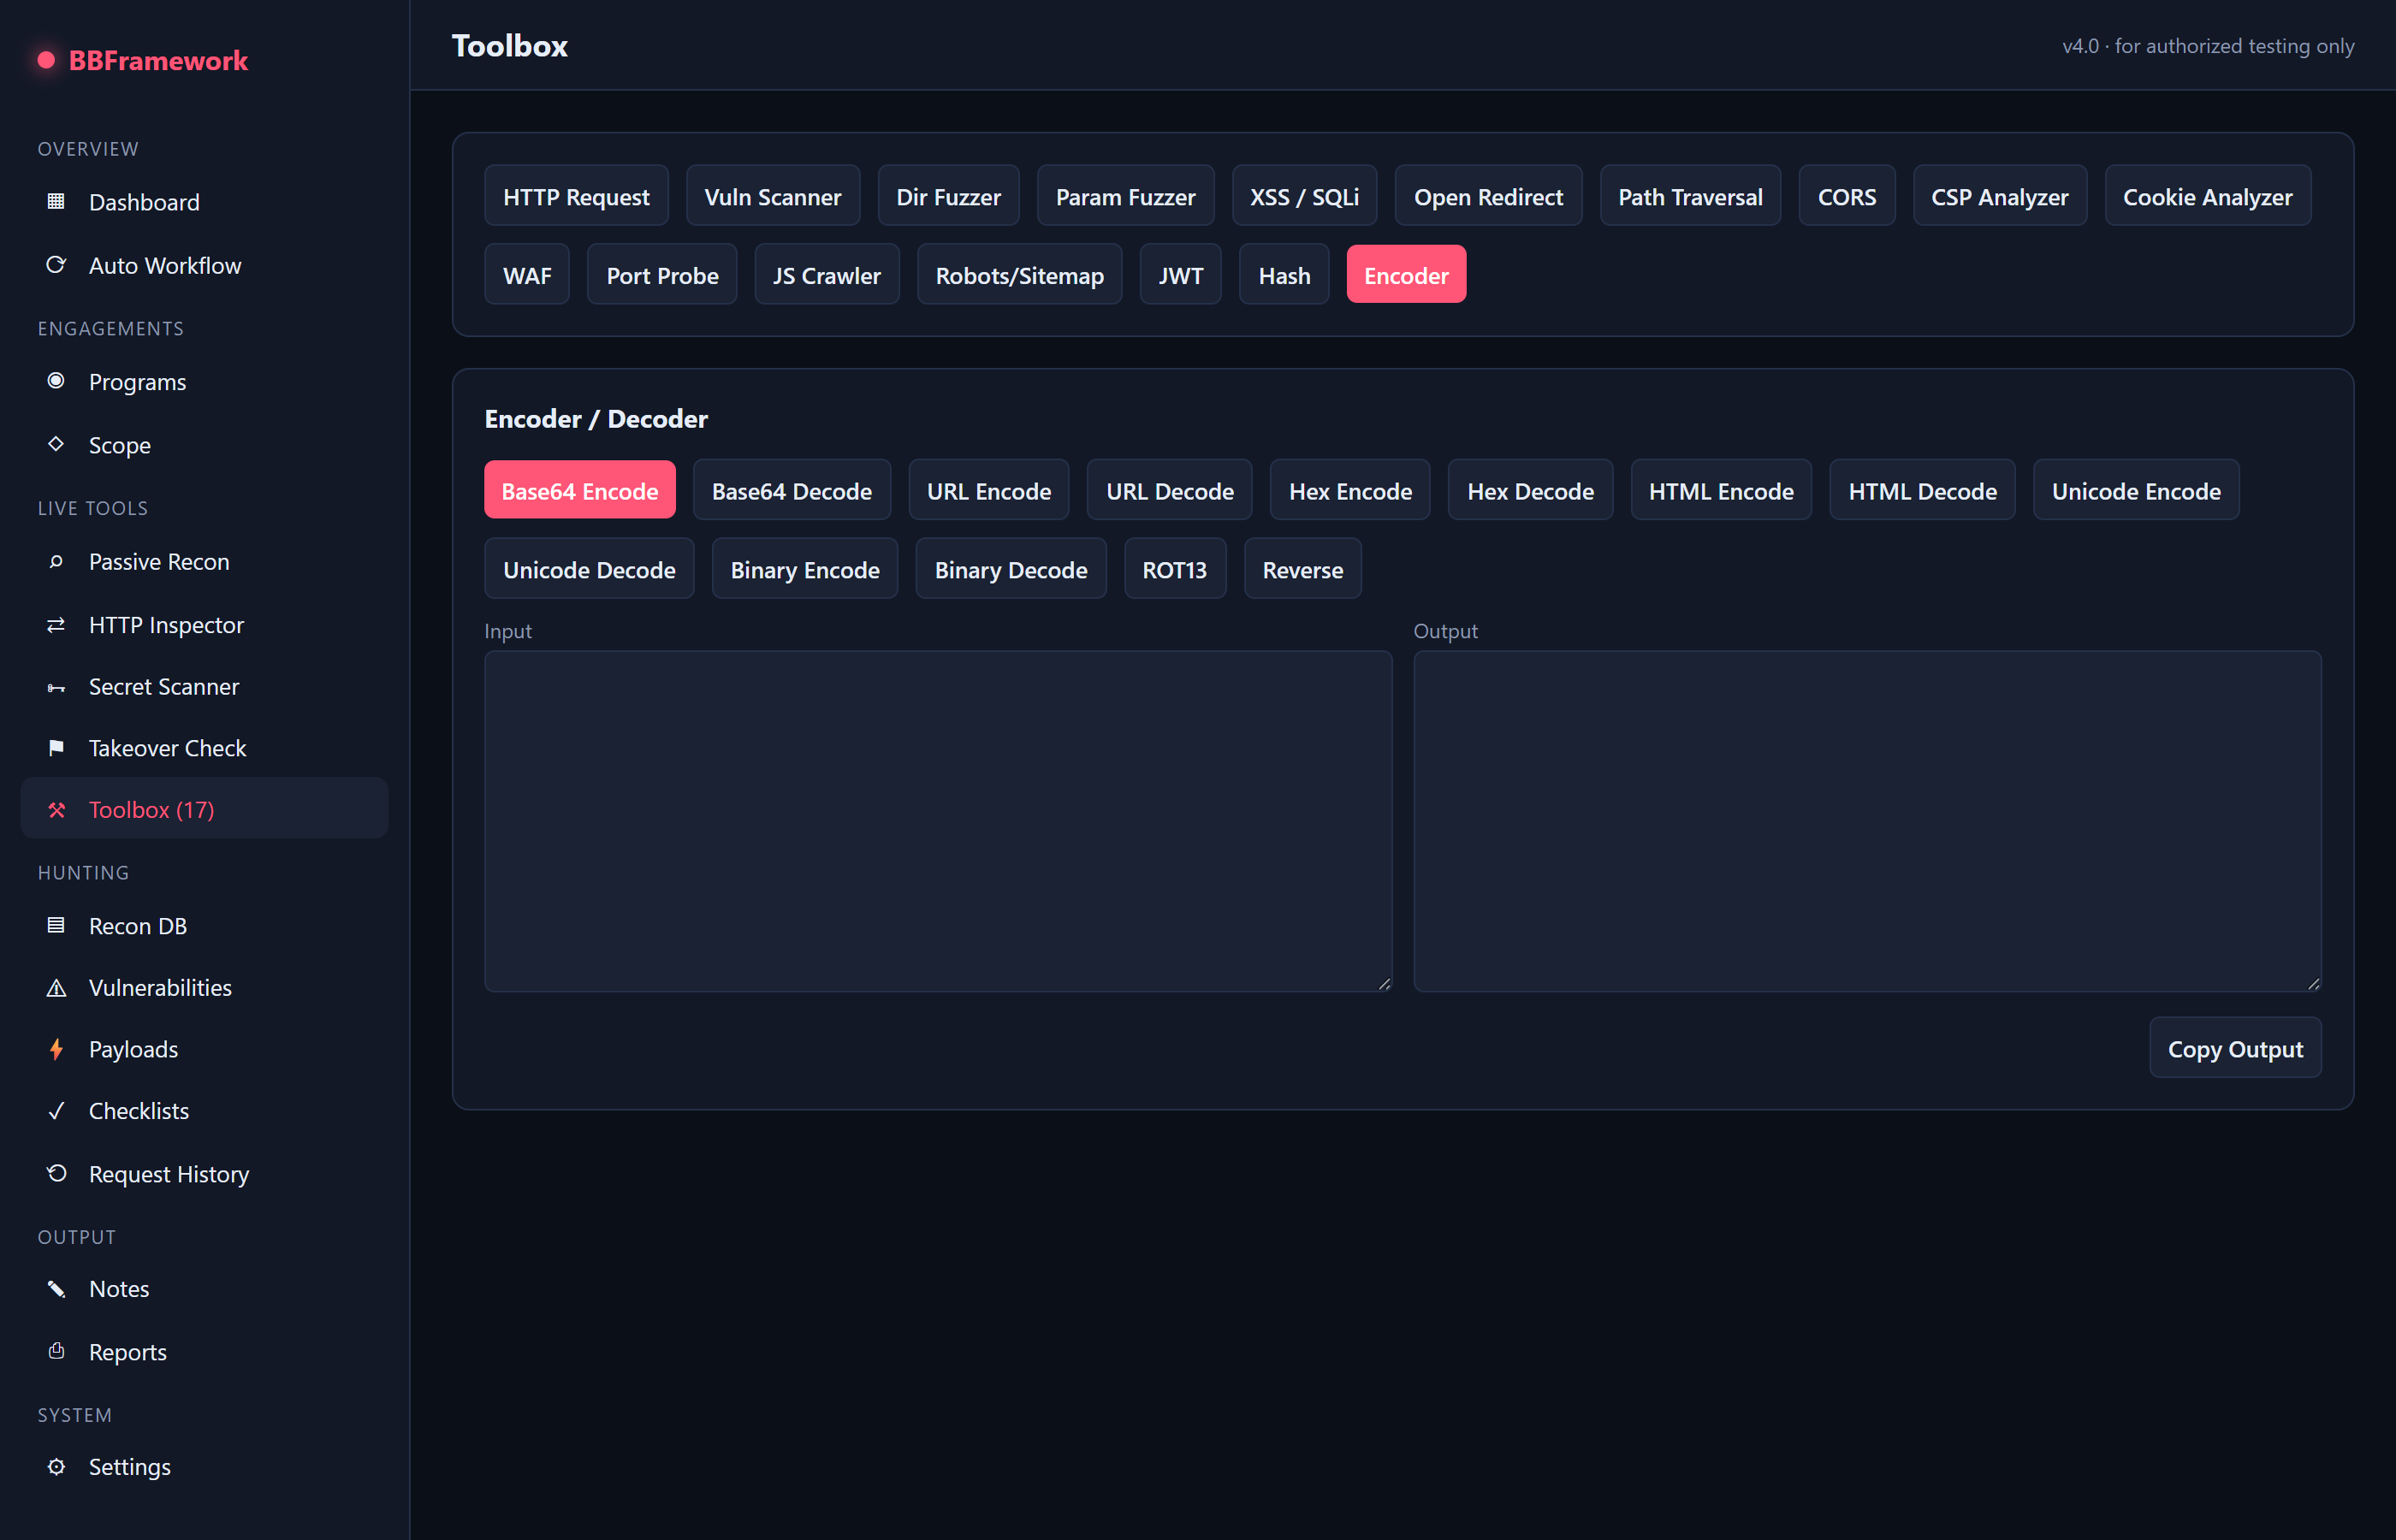The height and width of the screenshot is (1540, 2396).
Task: Go to Request History page
Action: (x=204, y=1173)
